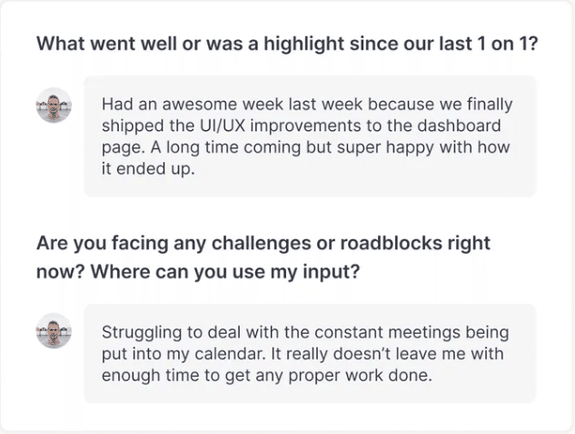Click the word "roadblocks" in the second question

(391, 243)
